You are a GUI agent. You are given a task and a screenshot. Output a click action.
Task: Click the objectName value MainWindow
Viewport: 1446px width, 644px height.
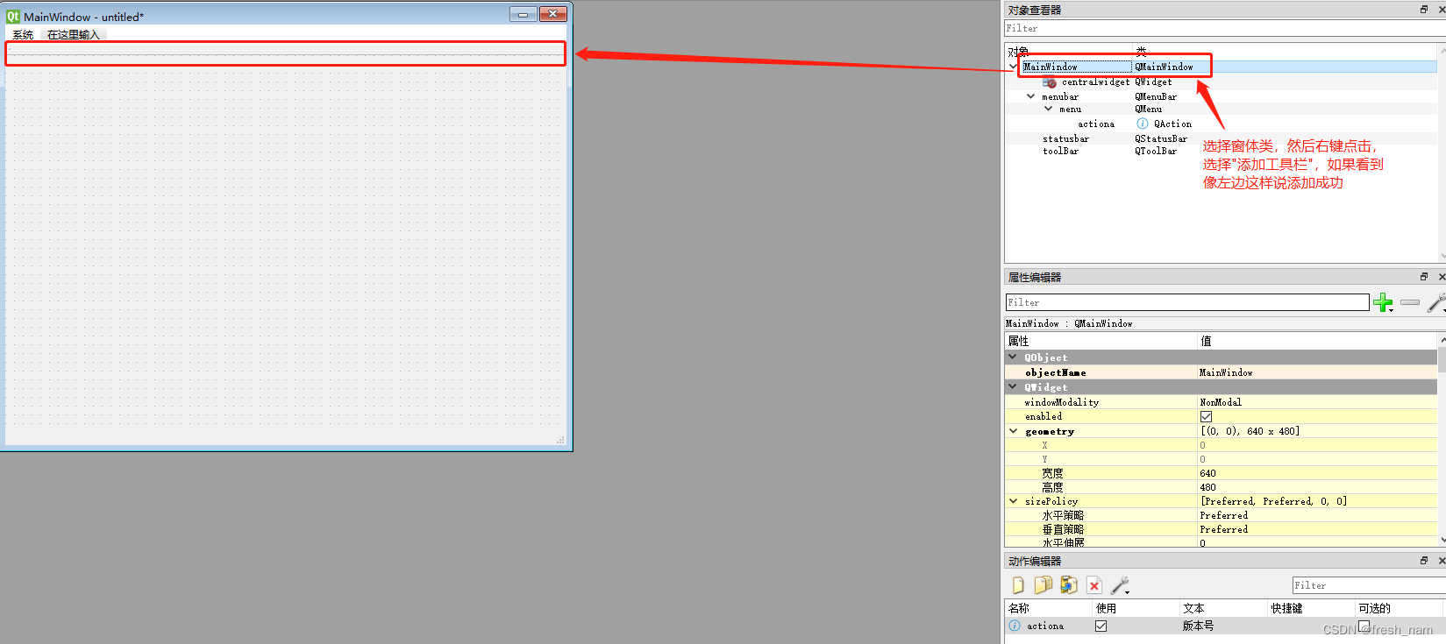1226,372
